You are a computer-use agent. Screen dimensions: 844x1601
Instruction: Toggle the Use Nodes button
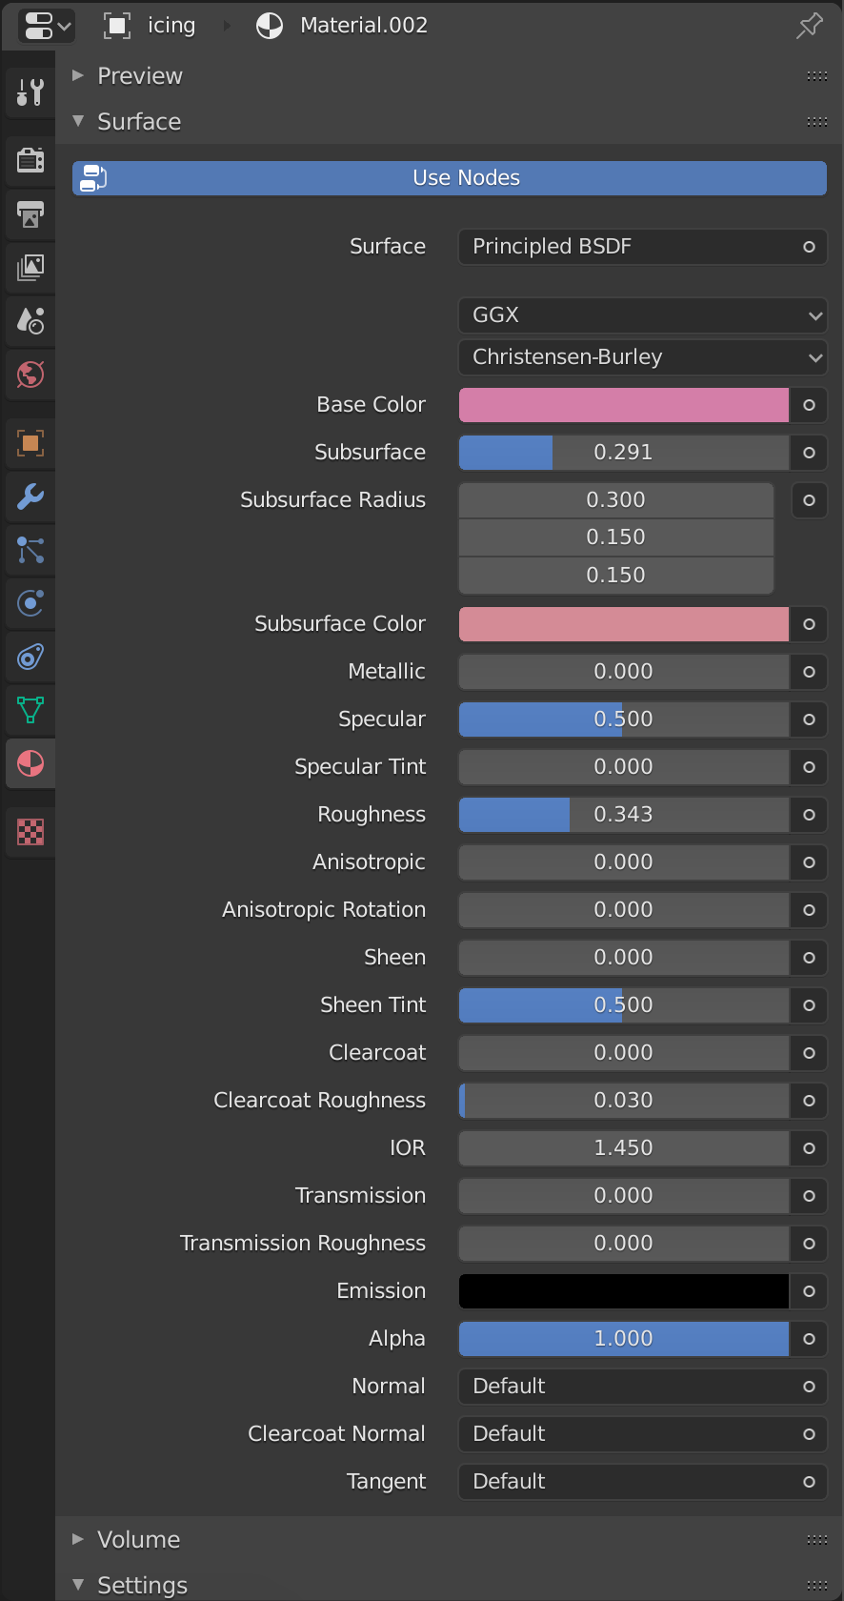(450, 178)
